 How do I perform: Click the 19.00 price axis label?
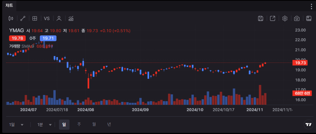coord(300,70)
